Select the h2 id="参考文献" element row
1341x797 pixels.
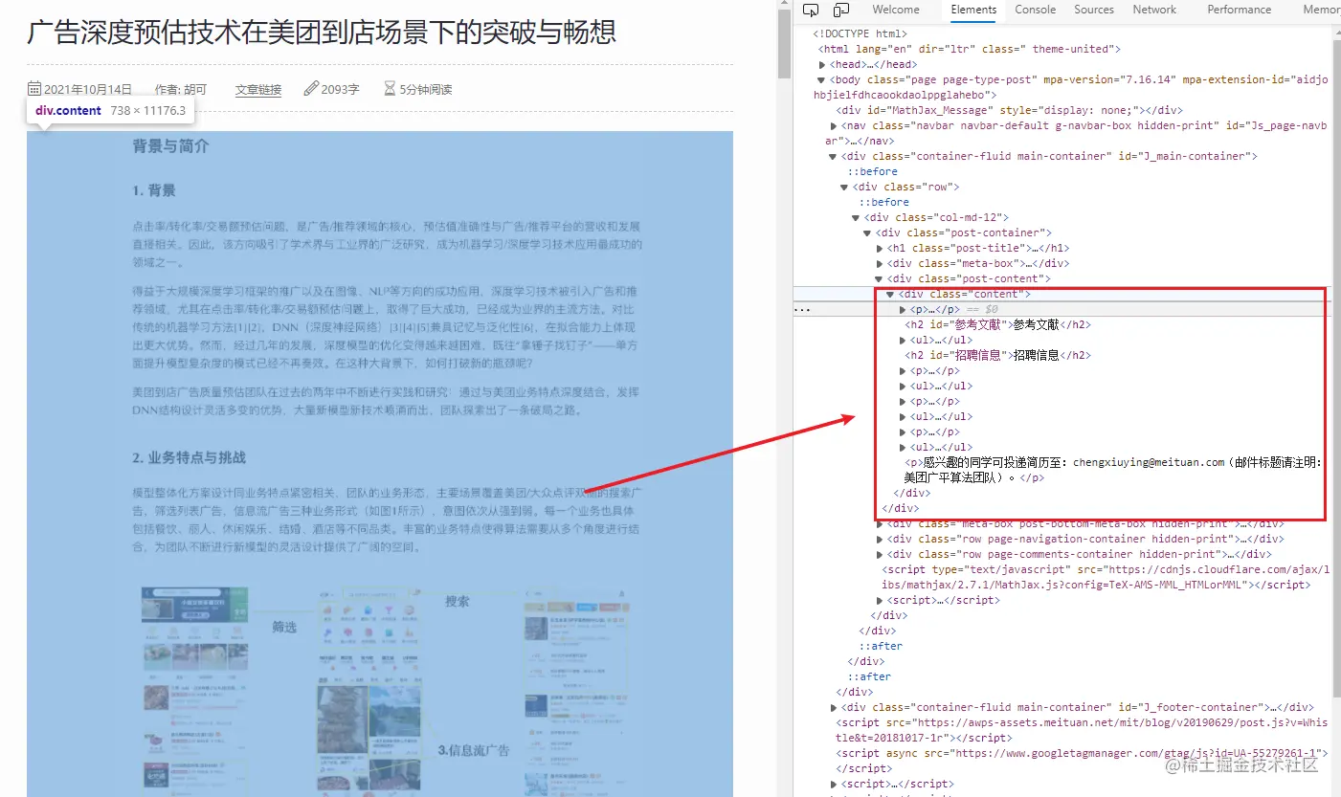tap(998, 324)
